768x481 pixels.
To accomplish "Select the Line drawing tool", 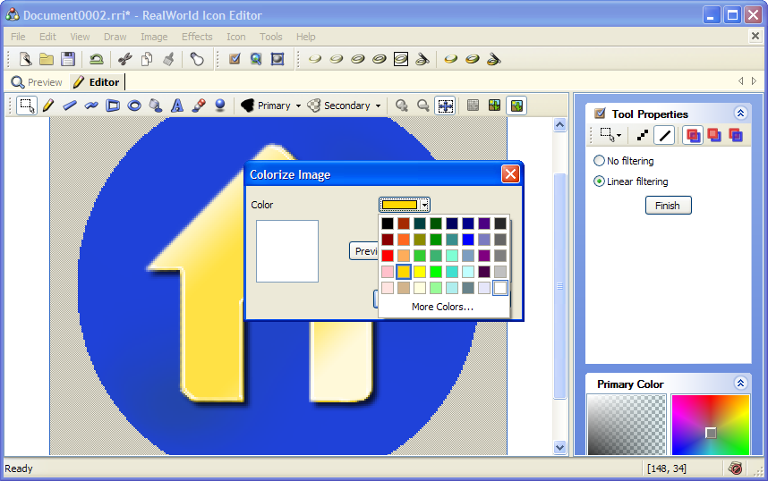I will (70, 105).
